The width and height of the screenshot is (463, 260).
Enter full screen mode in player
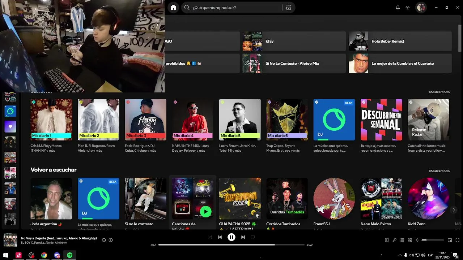tap(458, 240)
